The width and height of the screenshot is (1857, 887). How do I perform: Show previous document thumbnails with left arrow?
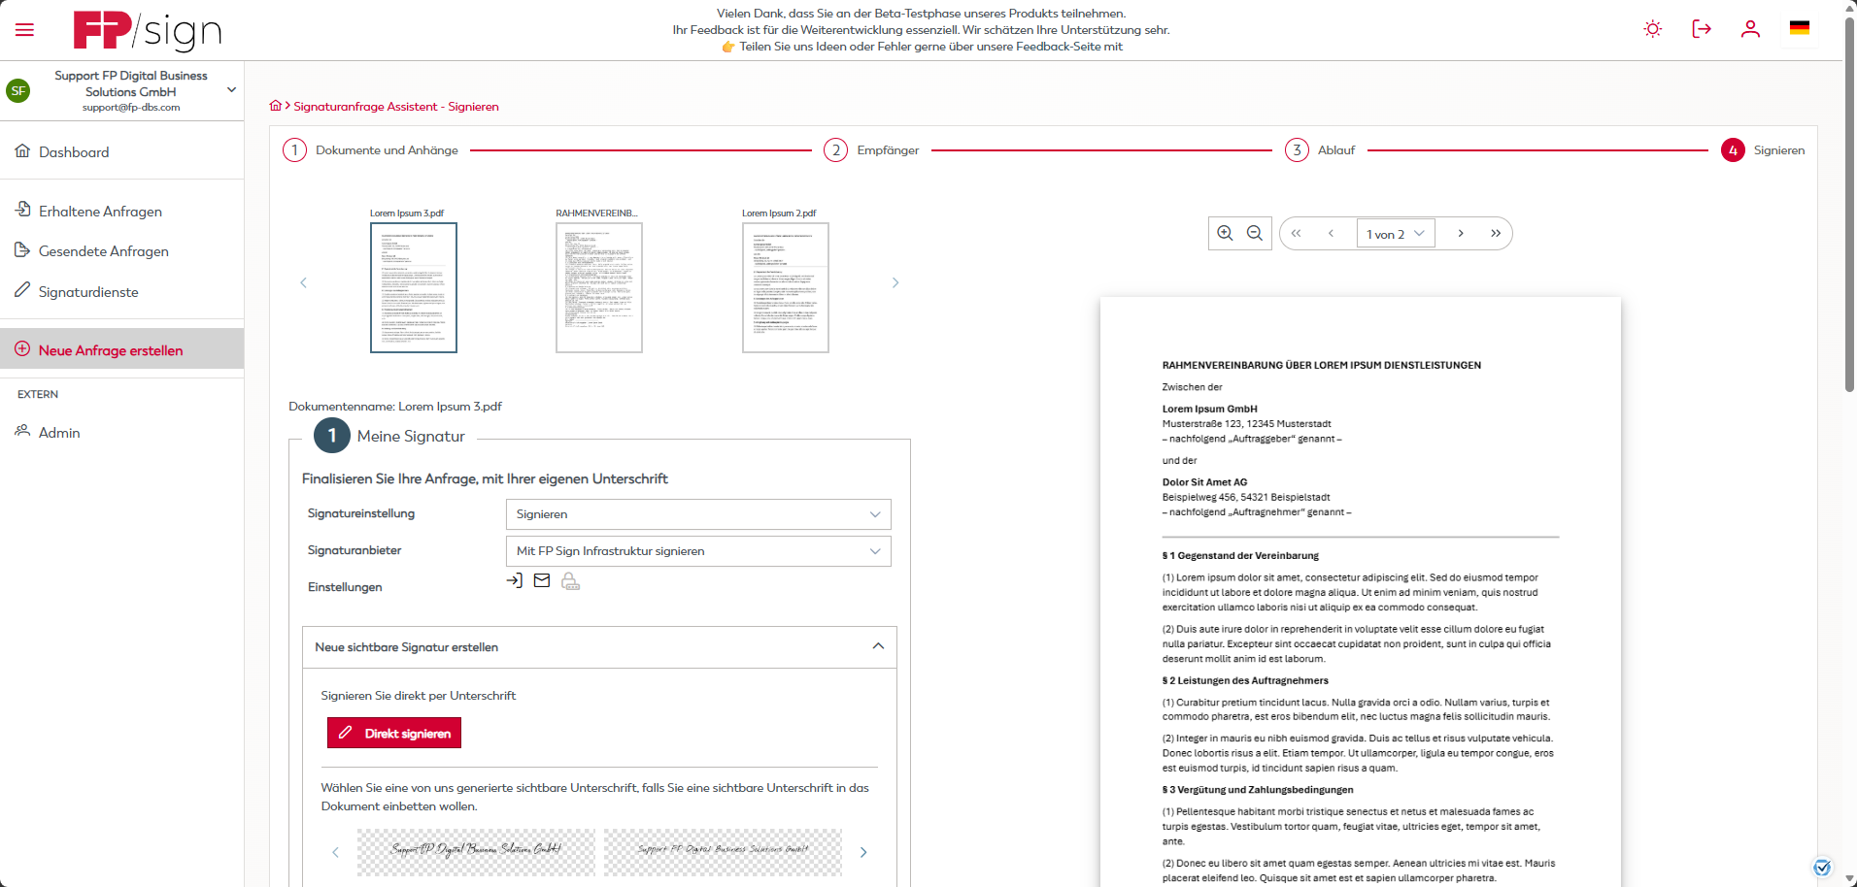(x=303, y=282)
